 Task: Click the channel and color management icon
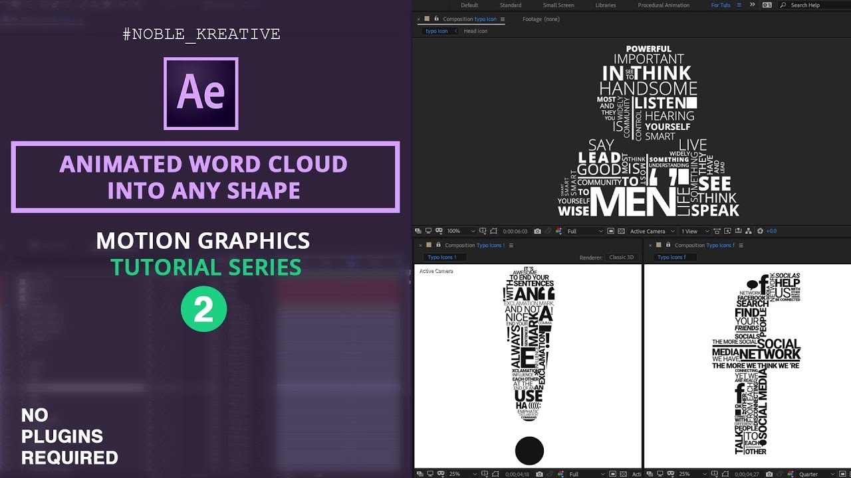(x=560, y=231)
